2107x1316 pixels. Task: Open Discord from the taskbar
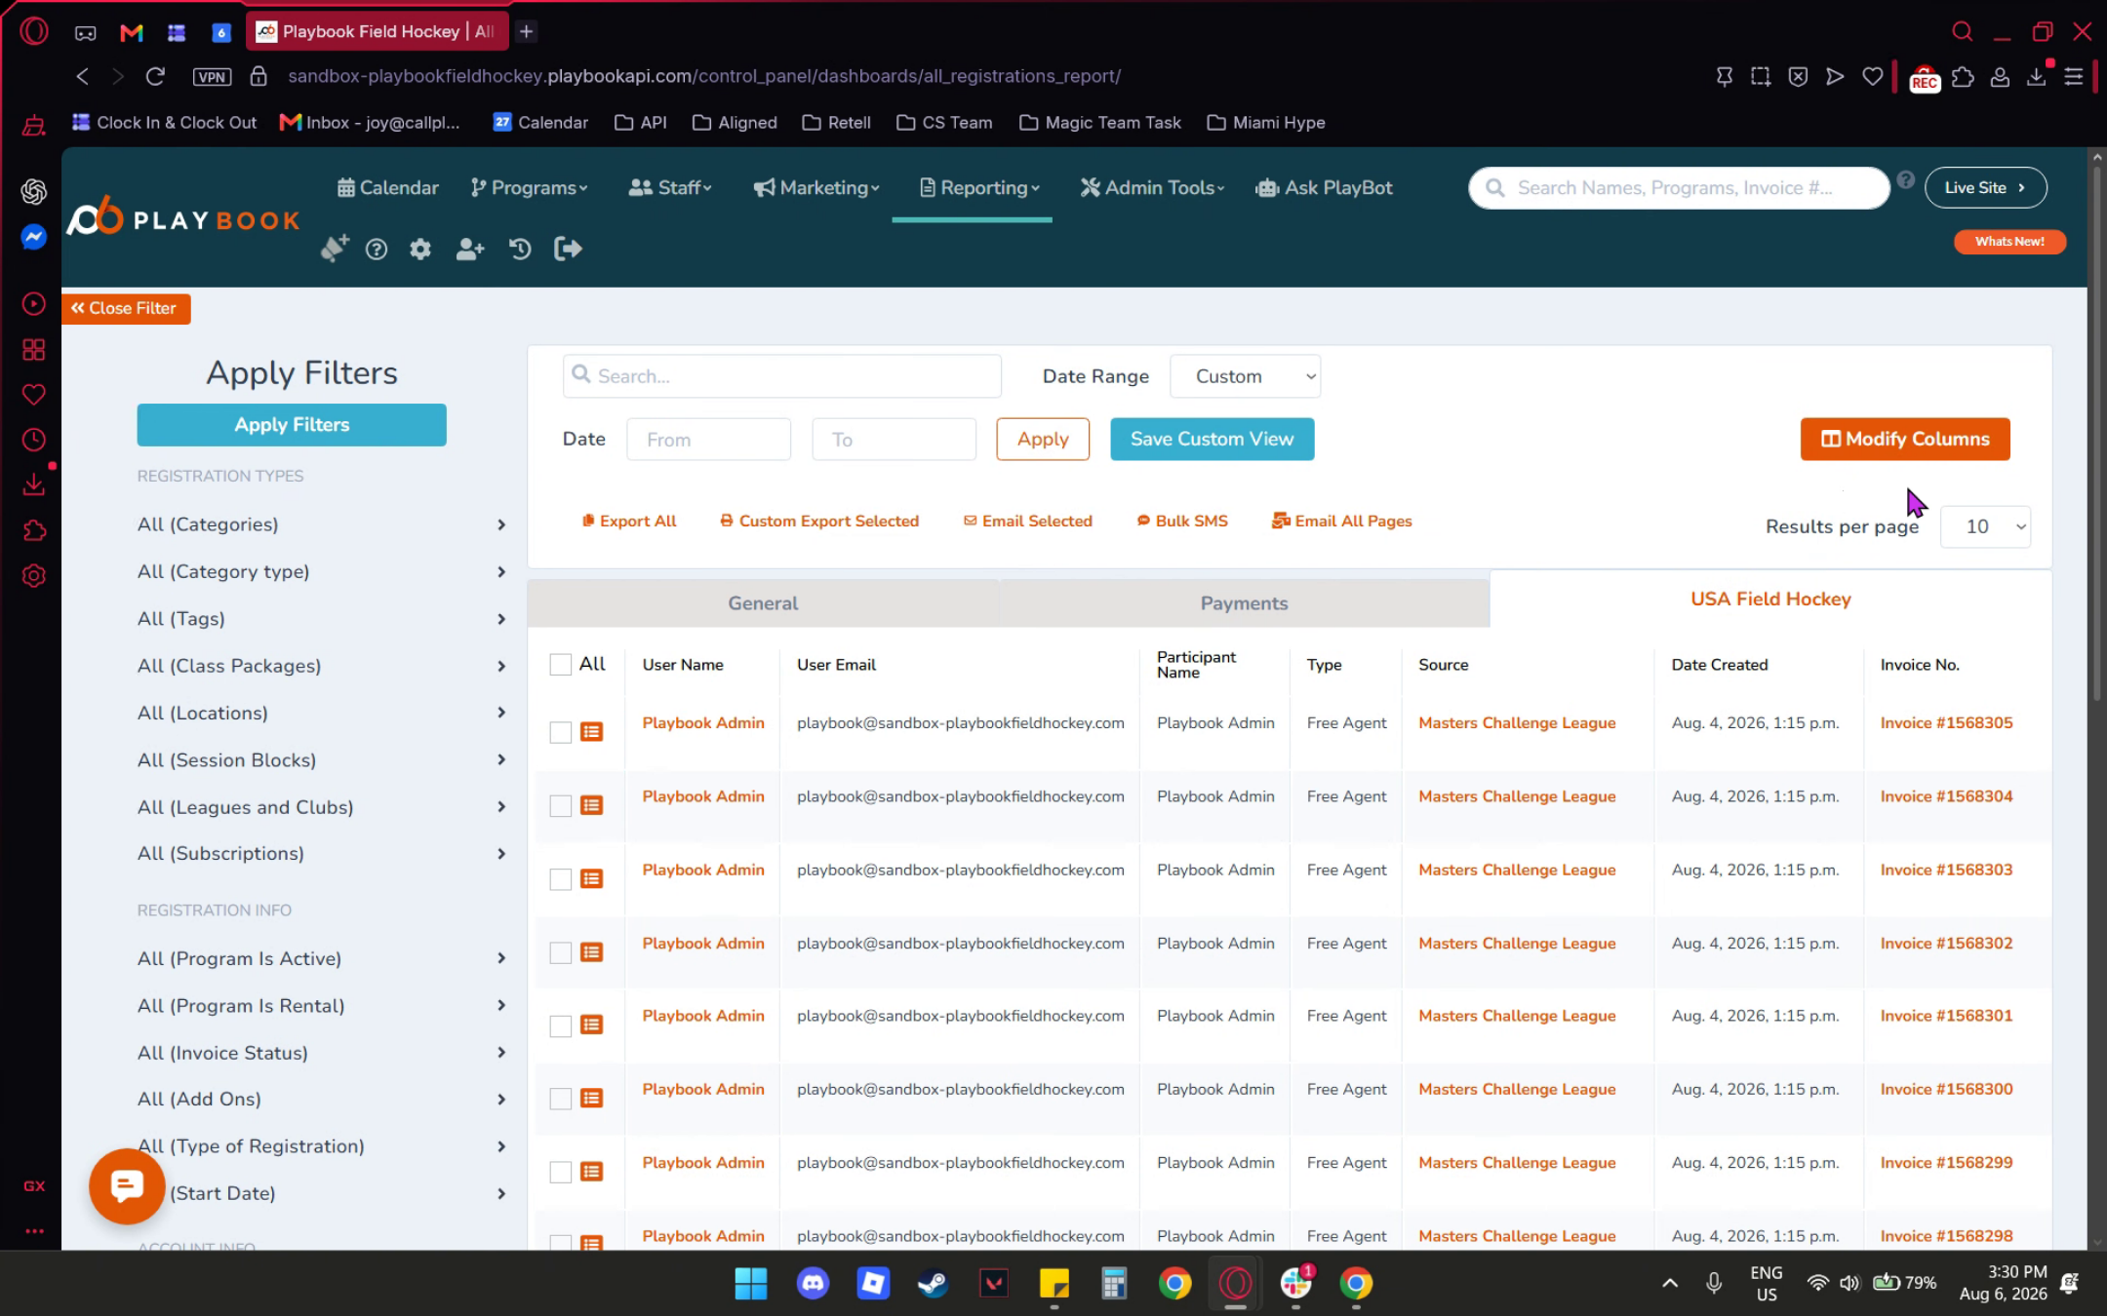click(813, 1283)
